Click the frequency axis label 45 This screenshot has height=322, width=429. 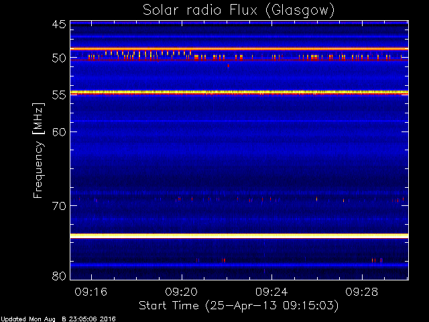[59, 24]
